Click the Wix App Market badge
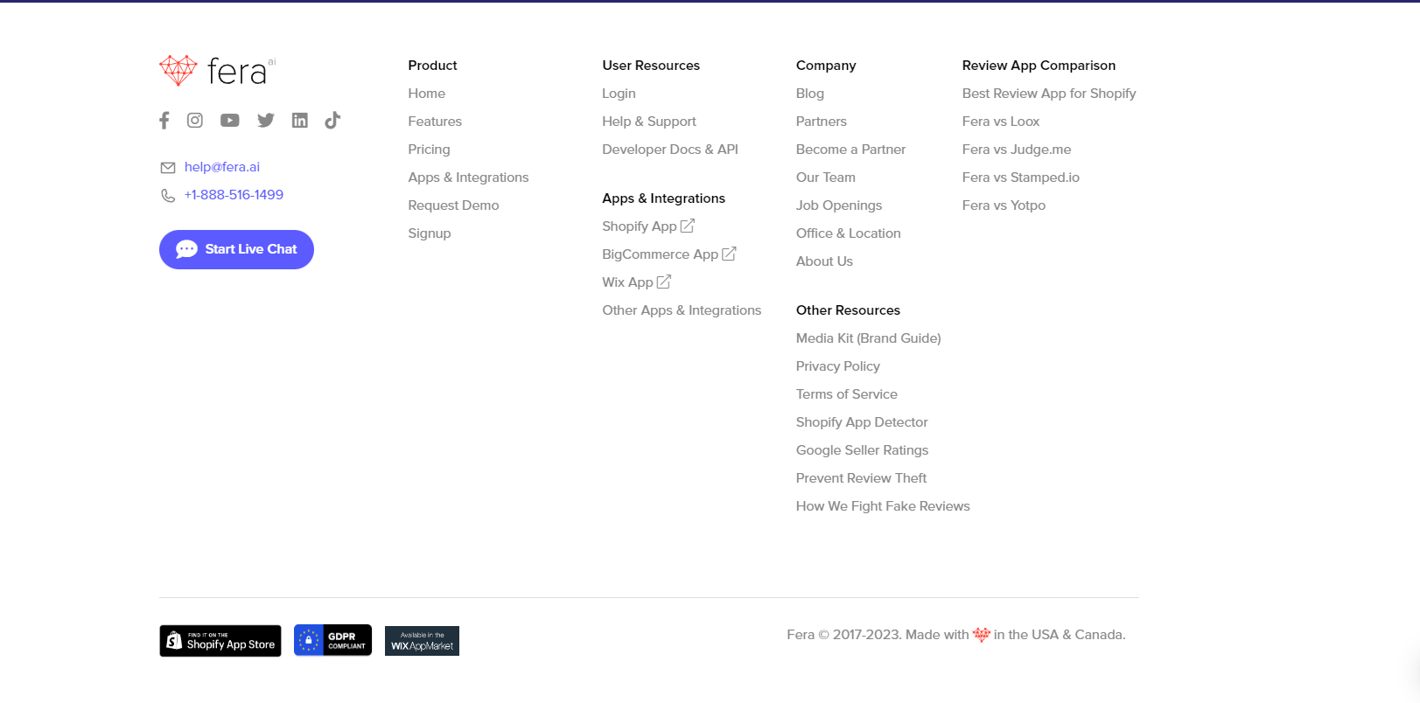 [x=422, y=641]
